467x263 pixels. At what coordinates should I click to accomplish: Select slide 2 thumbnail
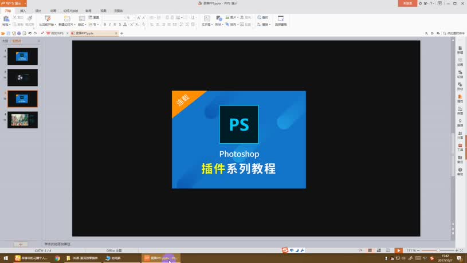(23, 77)
